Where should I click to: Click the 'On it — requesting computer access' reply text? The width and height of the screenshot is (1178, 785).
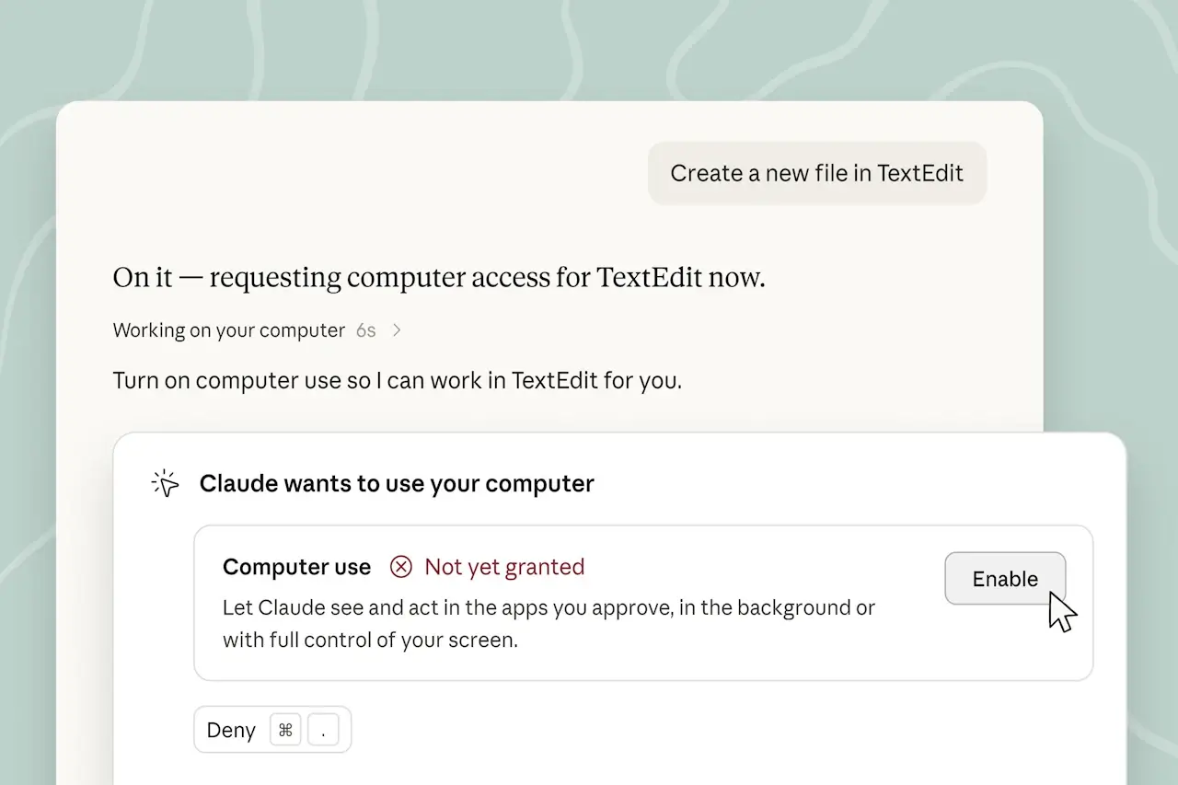(x=439, y=277)
